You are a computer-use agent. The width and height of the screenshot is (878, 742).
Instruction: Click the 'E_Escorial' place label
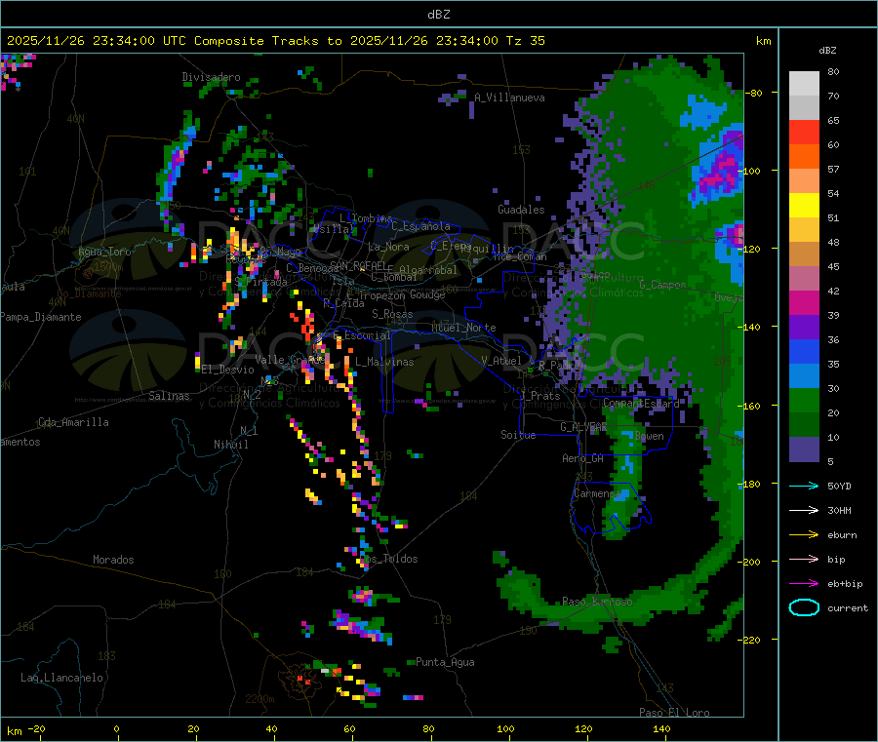coord(362,335)
